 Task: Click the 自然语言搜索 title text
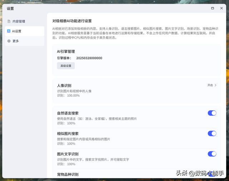coord(68,113)
